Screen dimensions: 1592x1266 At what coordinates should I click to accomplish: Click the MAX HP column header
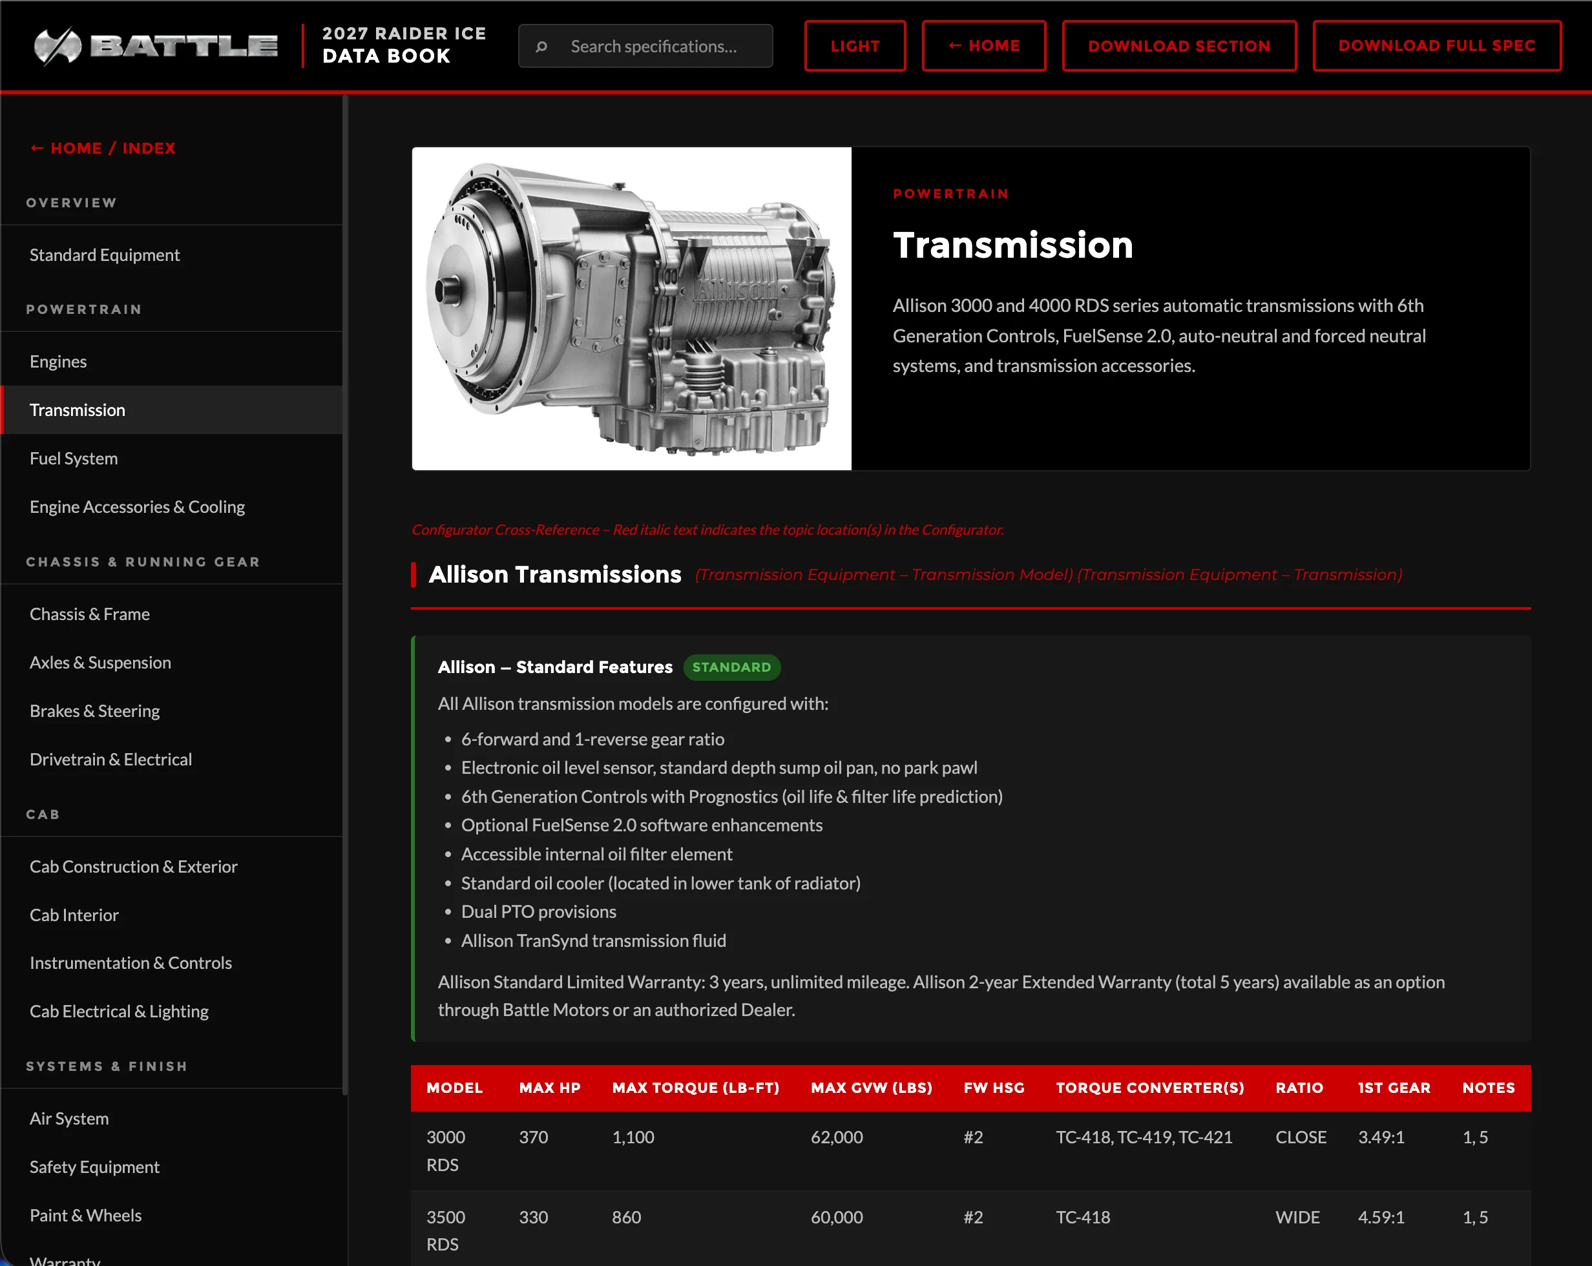pyautogui.click(x=549, y=1088)
